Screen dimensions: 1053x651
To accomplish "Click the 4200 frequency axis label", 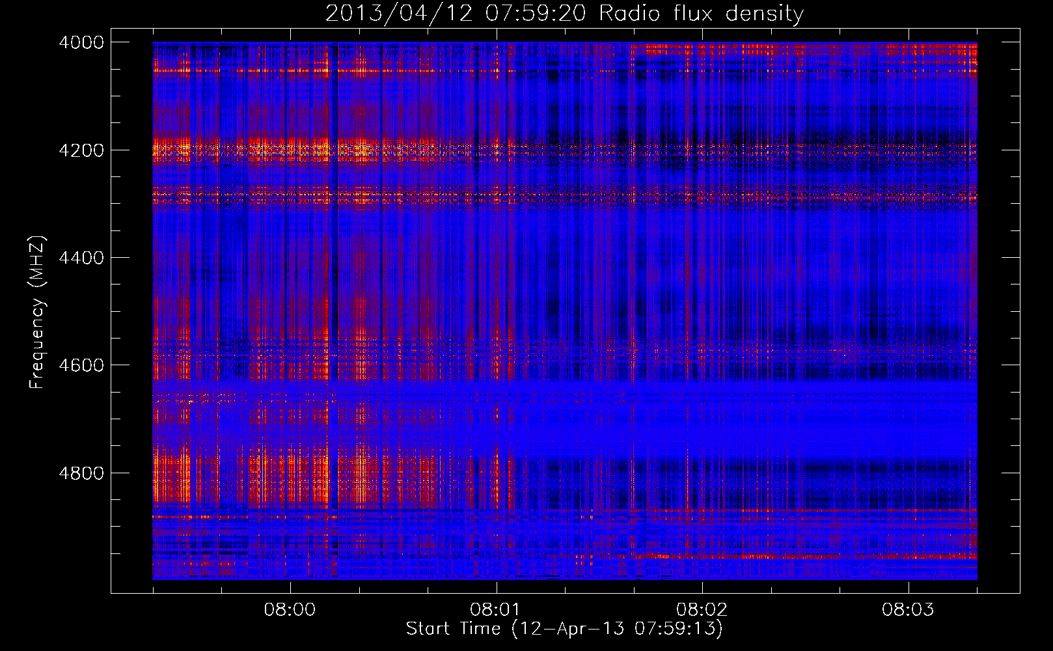I will [x=81, y=150].
